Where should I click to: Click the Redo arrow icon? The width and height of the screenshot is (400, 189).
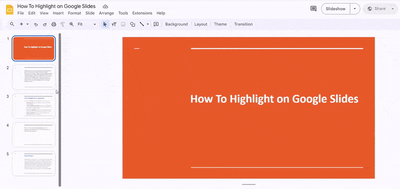(x=44, y=24)
